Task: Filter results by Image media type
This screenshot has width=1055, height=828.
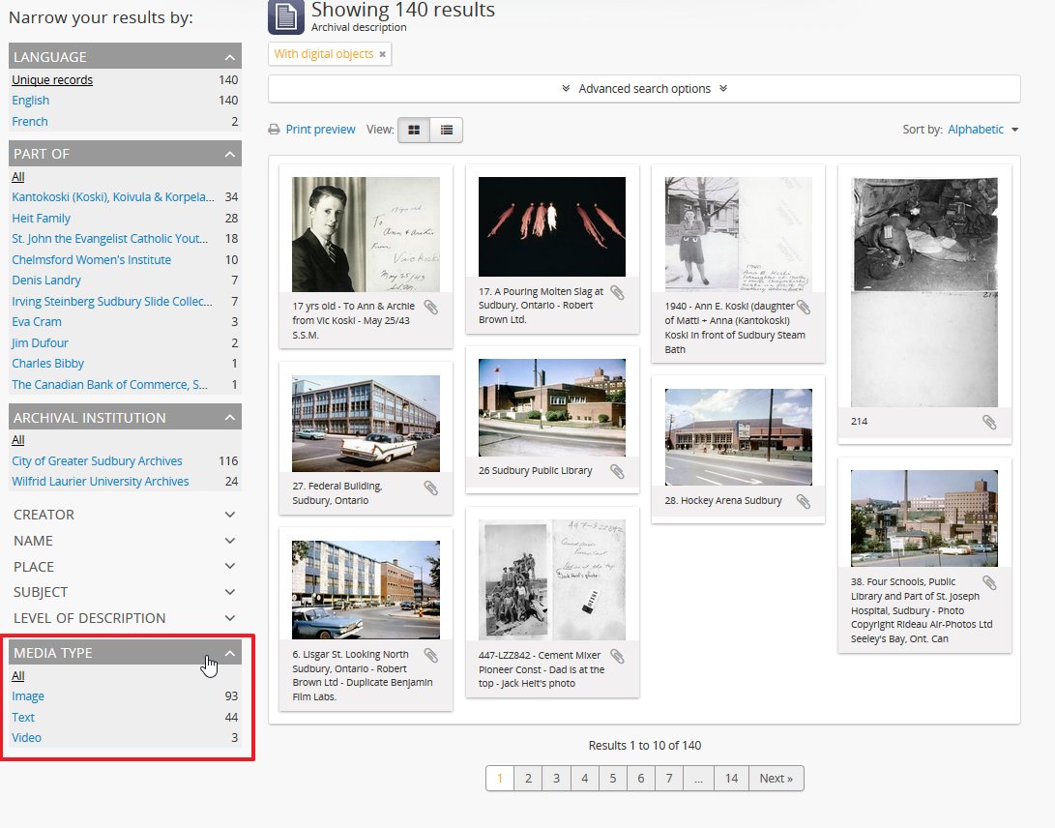Action: pos(28,696)
